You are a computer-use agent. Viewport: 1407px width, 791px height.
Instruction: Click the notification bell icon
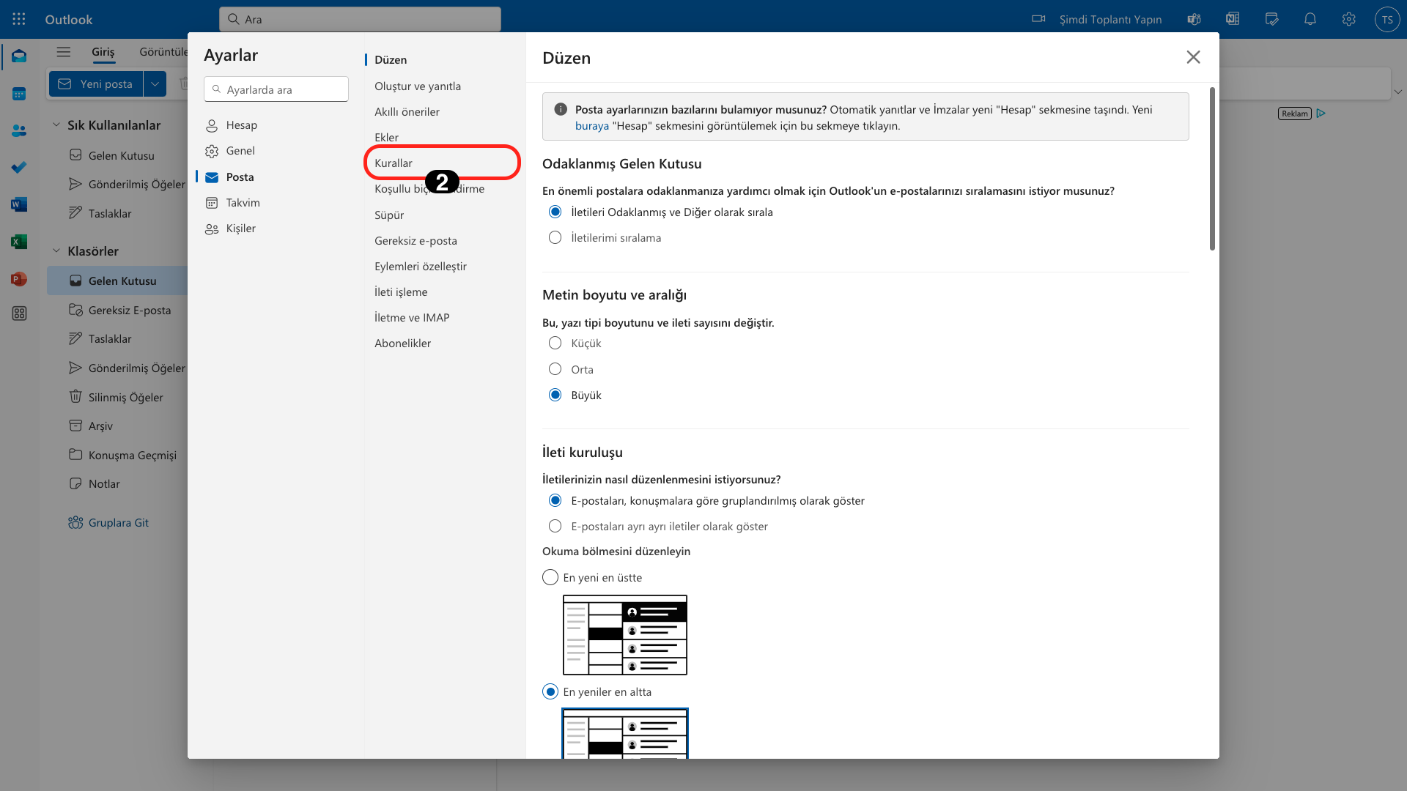(1310, 19)
